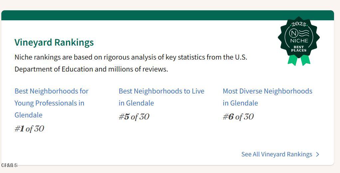Open Best Neighborhoods to Live in Glendale
This screenshot has height=173, width=340.
[161, 91]
